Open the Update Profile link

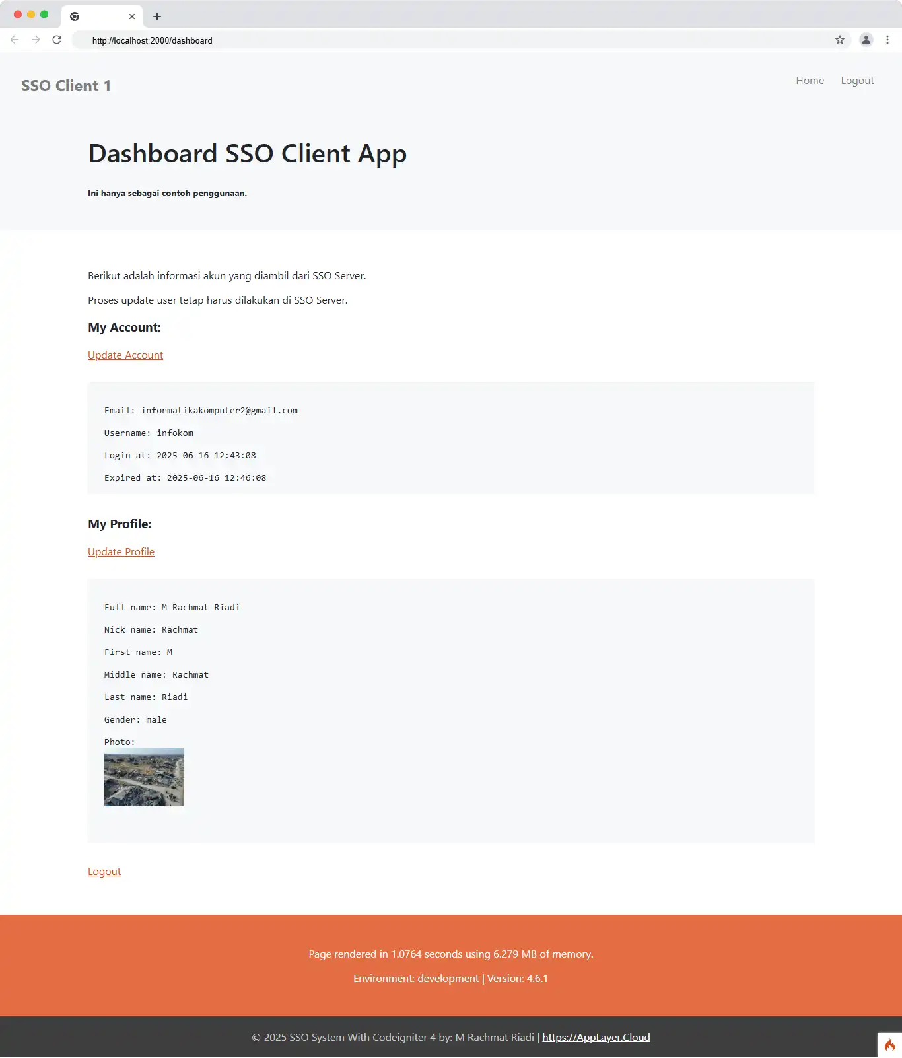tap(121, 552)
